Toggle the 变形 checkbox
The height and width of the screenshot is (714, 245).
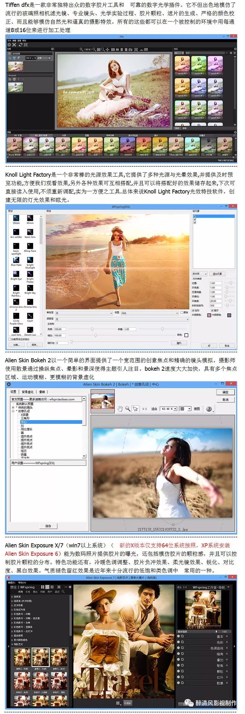pyautogui.click(x=193, y=310)
